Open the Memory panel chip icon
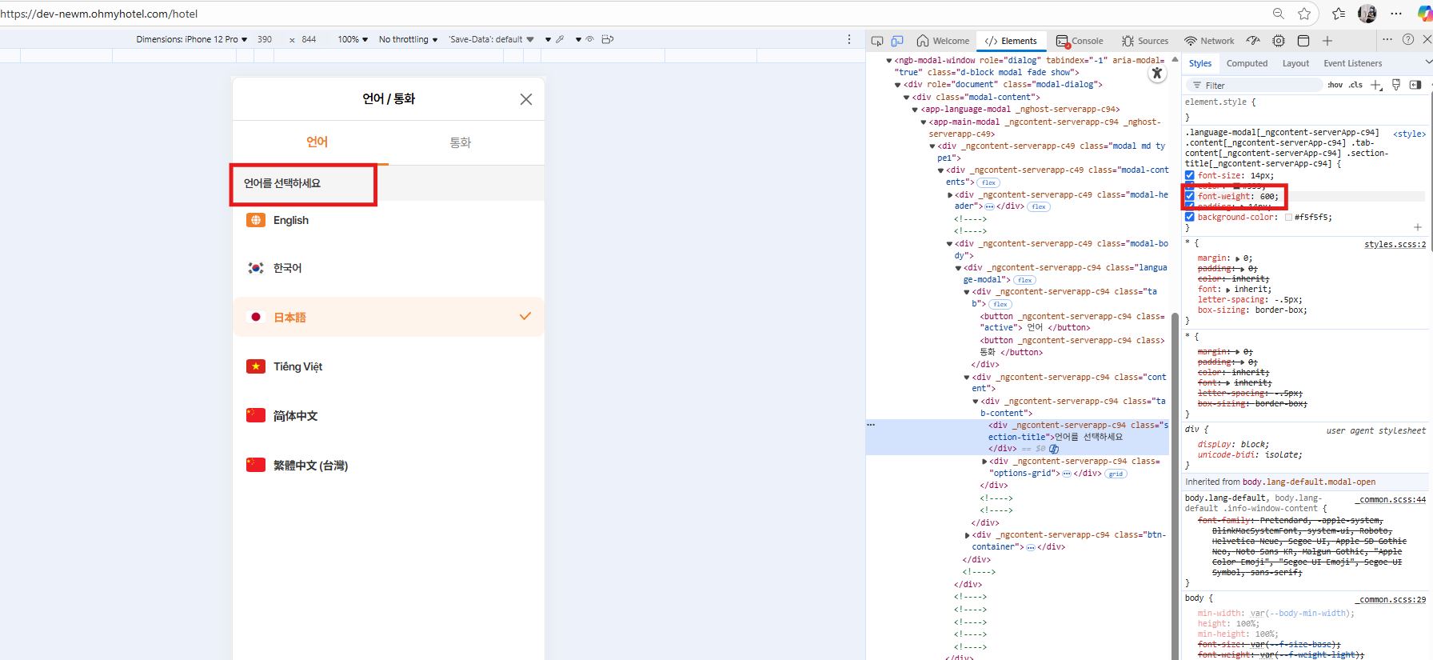Viewport: 1433px width, 660px height. [x=1279, y=41]
